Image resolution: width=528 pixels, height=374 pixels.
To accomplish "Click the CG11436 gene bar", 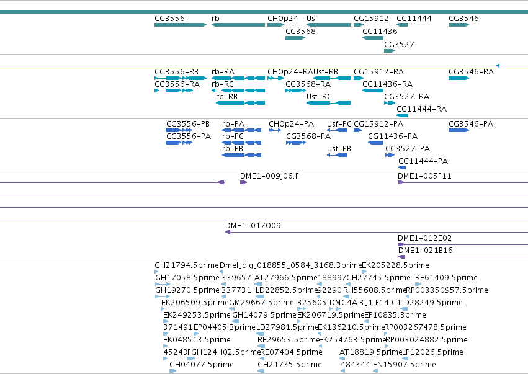I will pos(373,38).
